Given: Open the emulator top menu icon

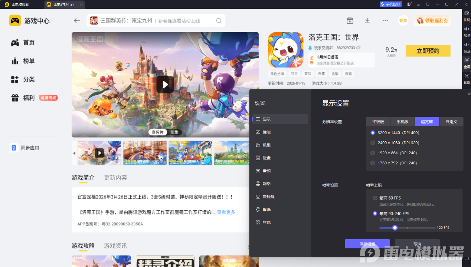Looking at the screenshot, I should 418,4.
